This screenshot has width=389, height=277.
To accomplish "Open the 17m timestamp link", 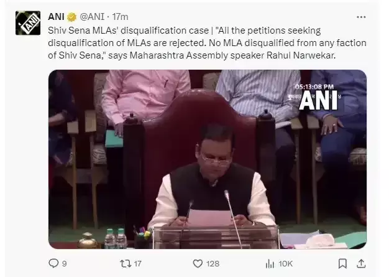I will click(120, 17).
